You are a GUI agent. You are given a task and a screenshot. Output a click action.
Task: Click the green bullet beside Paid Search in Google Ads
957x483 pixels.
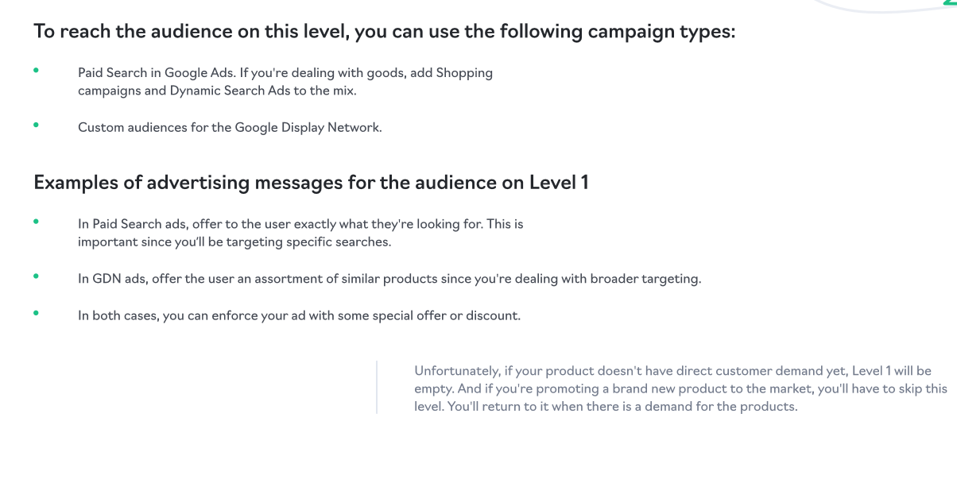(36, 70)
